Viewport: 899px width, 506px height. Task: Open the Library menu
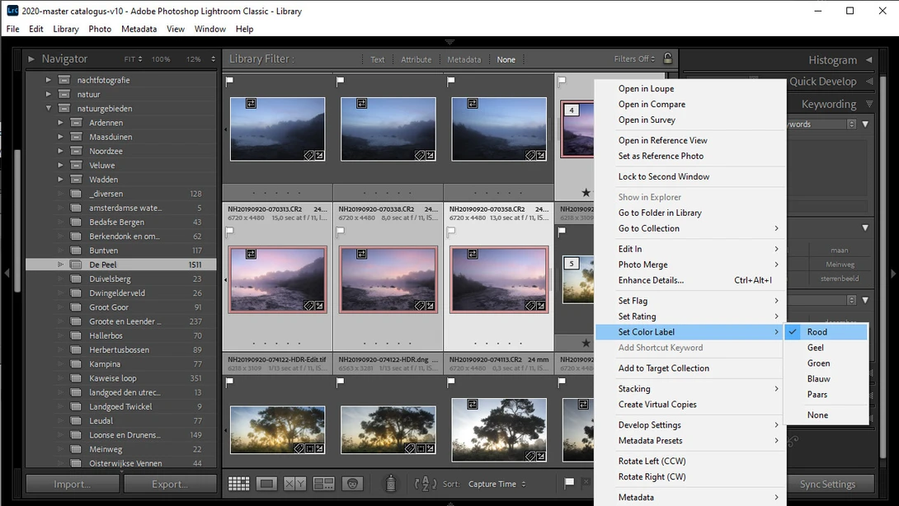tap(66, 29)
